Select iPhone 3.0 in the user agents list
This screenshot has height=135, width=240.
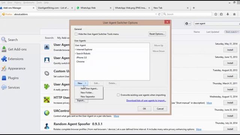[81, 57]
